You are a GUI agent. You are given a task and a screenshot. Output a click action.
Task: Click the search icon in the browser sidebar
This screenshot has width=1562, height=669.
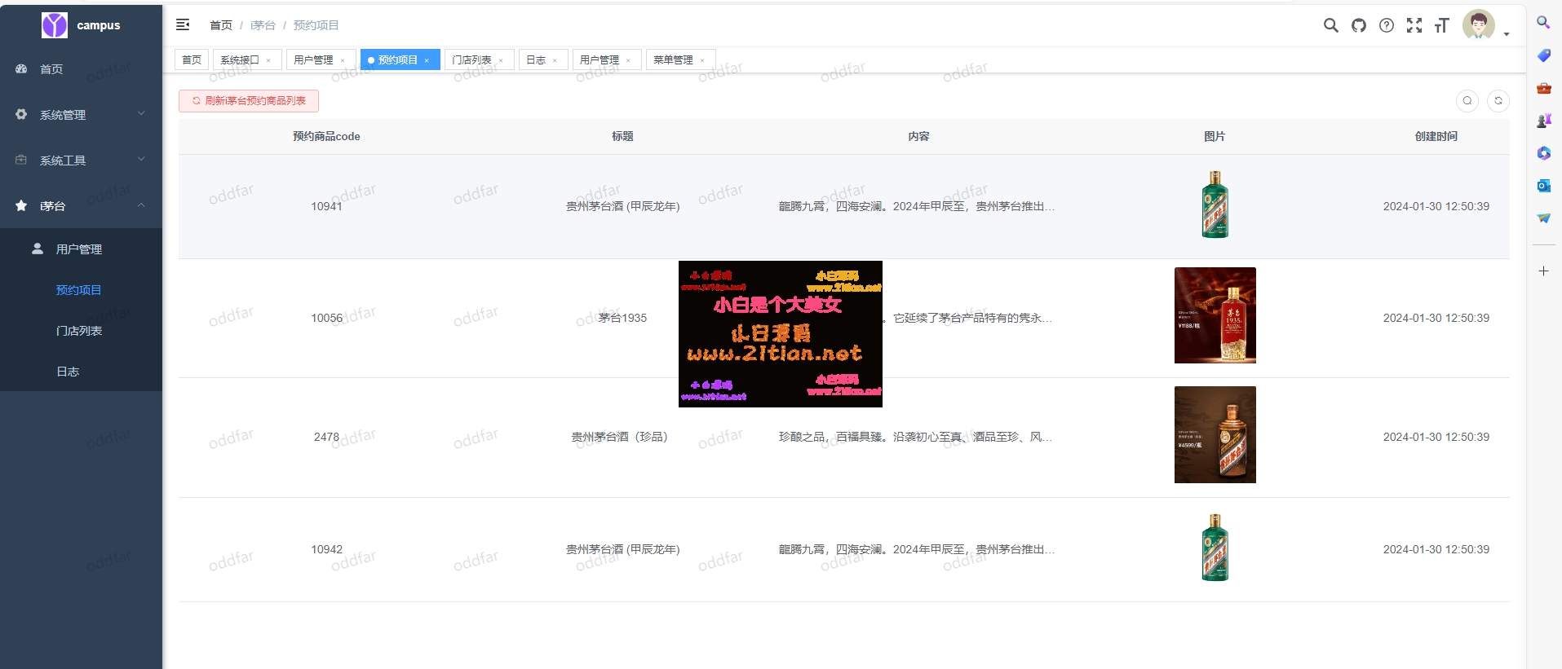(x=1543, y=23)
